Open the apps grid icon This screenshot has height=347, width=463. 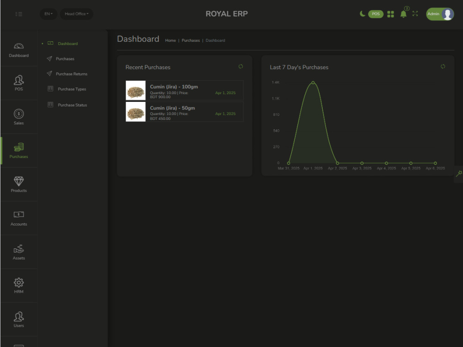390,14
